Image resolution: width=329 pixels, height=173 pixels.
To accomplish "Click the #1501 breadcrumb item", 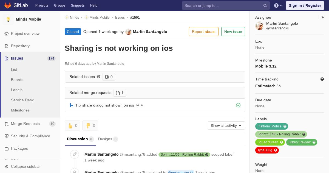I will [135, 17].
